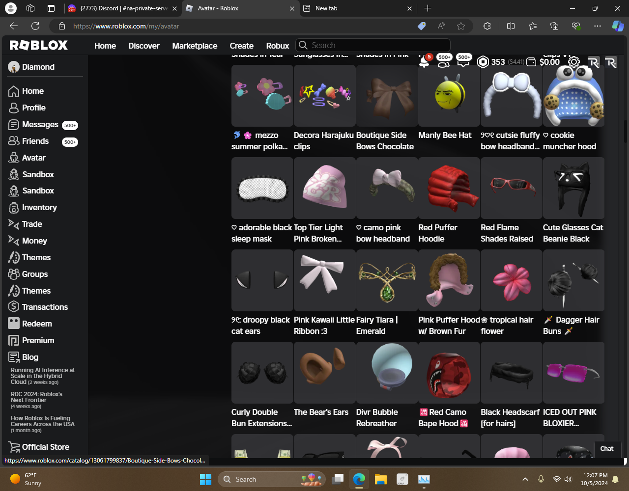This screenshot has height=491, width=629.
Task: Open File Explorer from the taskbar
Action: (x=381, y=479)
